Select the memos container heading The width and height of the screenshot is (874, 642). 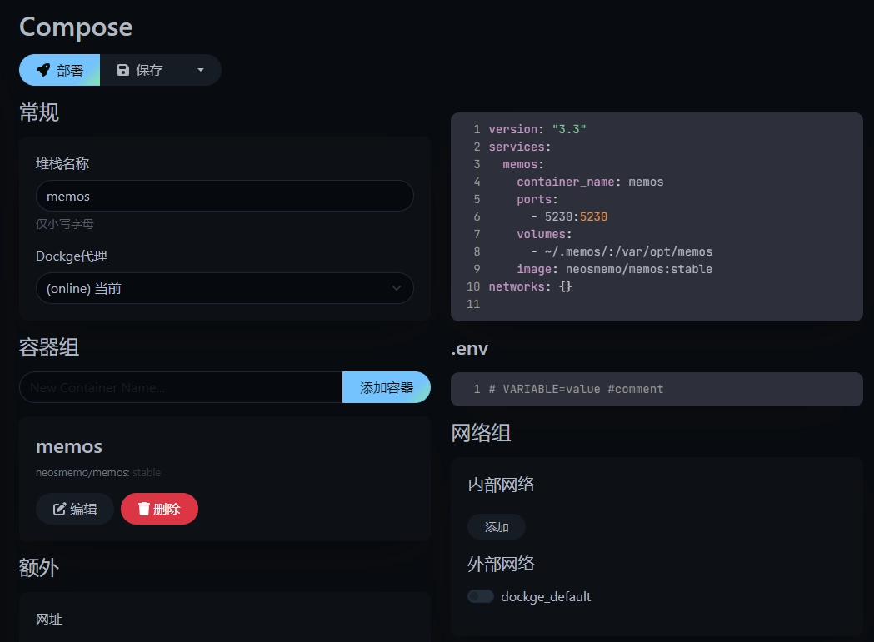coord(69,446)
